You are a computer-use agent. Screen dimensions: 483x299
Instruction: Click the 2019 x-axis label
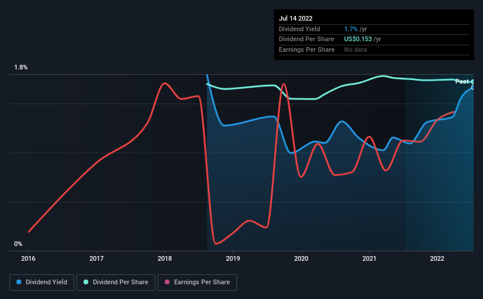233,258
